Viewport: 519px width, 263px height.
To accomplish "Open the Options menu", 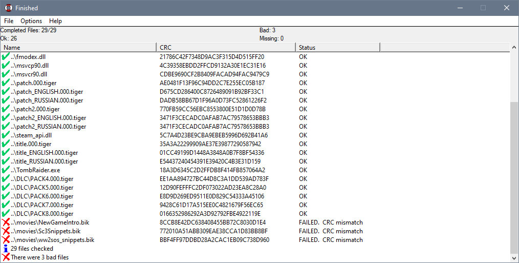I will (31, 21).
